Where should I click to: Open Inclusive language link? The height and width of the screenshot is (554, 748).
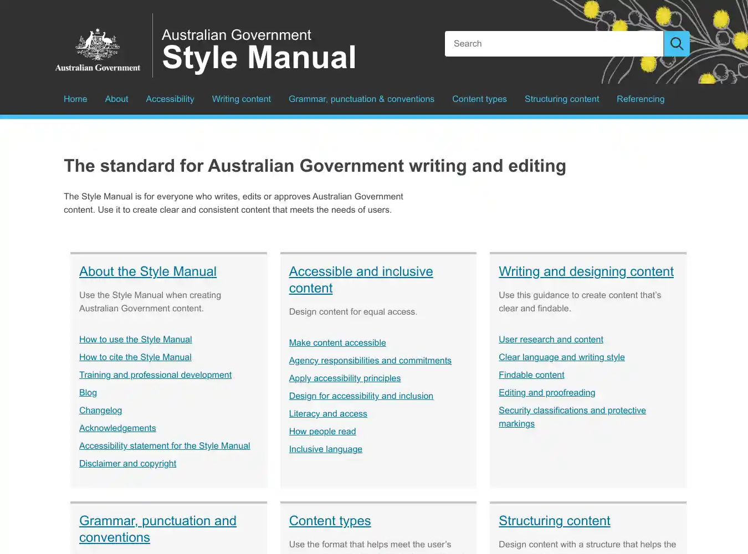[326, 449]
